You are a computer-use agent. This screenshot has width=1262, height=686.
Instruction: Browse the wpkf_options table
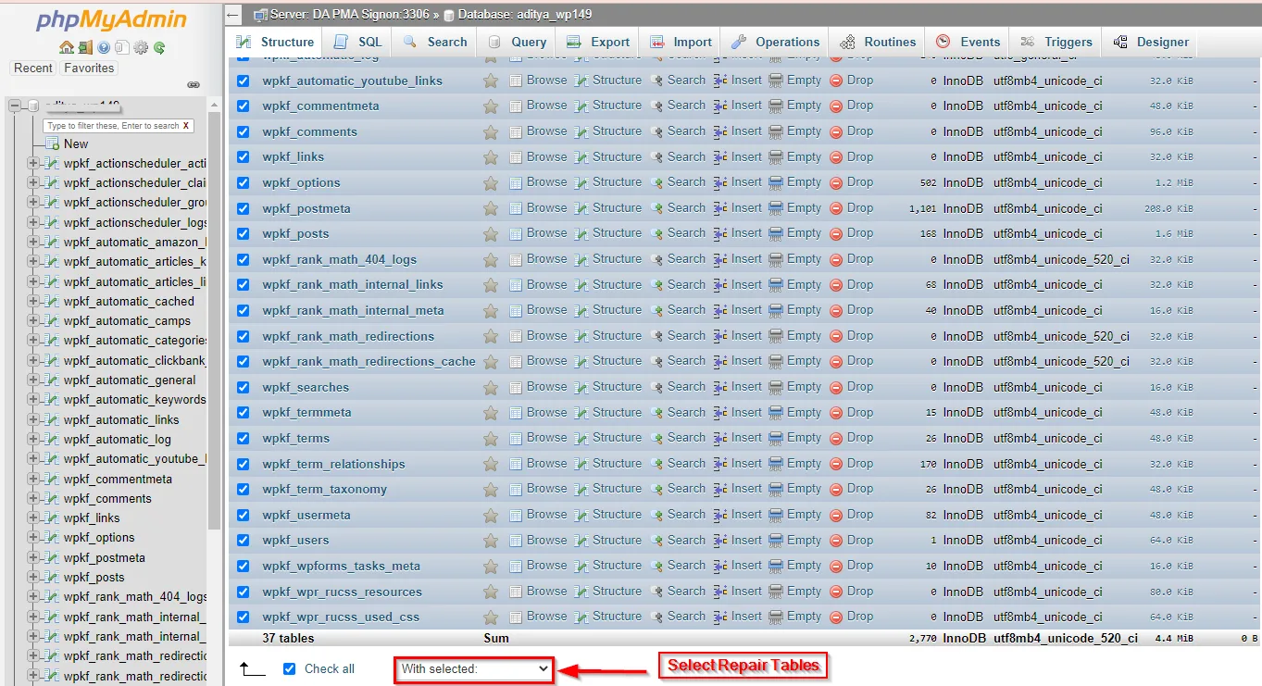click(x=538, y=182)
